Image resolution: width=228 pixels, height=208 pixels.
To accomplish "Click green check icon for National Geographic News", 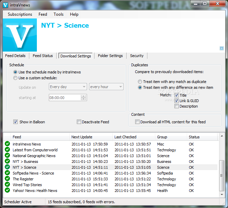I will (7, 155).
